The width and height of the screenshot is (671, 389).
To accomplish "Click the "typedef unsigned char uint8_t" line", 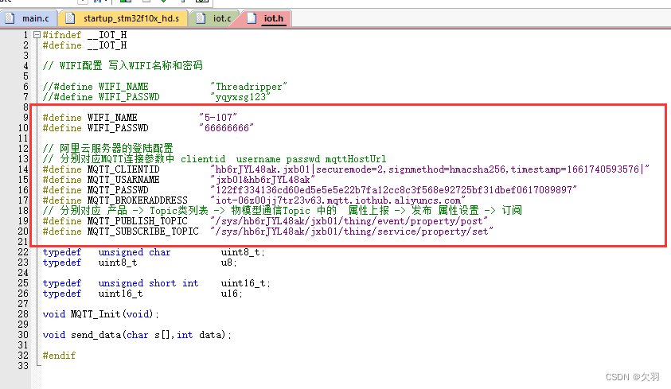I will click(x=154, y=252).
